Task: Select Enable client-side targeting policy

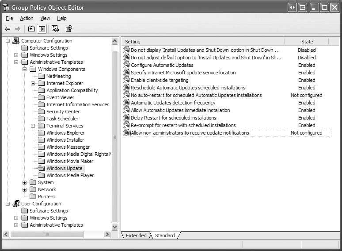Action: (x=159, y=80)
